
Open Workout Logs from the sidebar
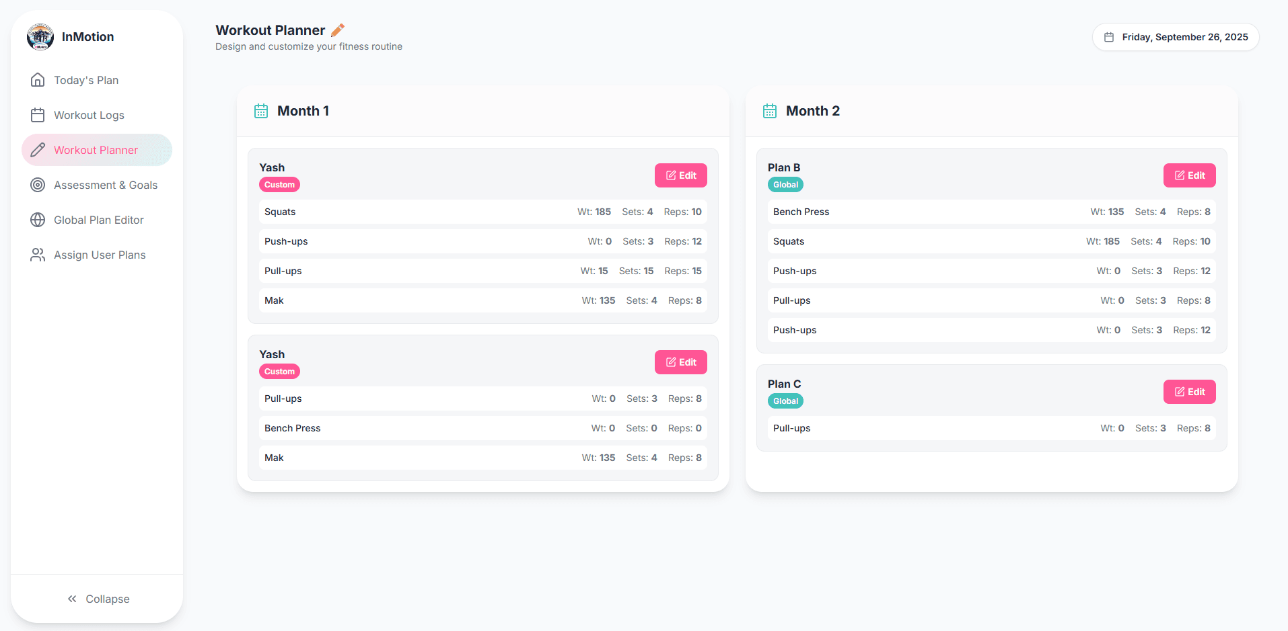coord(89,115)
